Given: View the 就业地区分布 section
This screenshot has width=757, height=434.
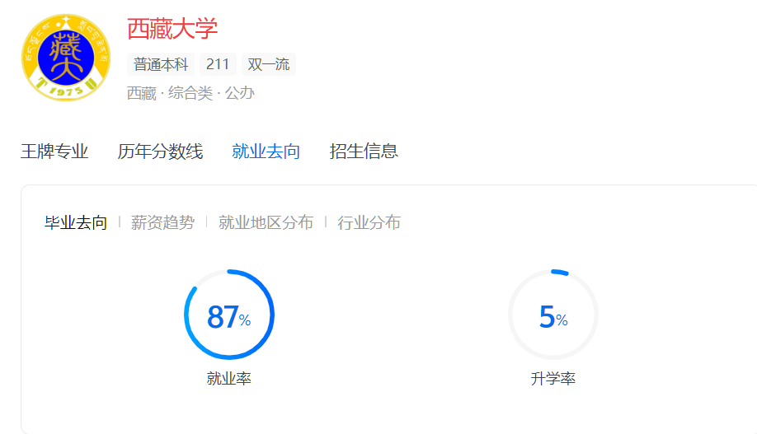Looking at the screenshot, I should click(266, 222).
